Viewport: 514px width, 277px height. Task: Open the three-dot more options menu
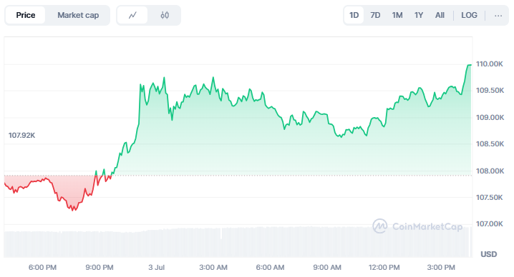[498, 16]
